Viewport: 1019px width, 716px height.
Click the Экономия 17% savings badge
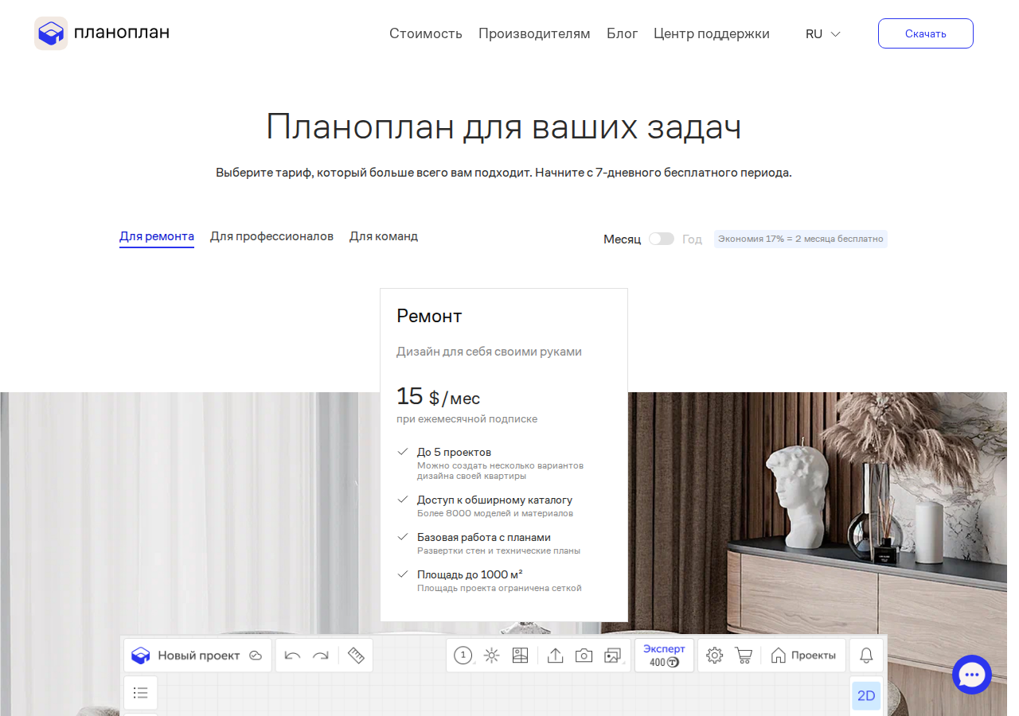click(x=801, y=239)
